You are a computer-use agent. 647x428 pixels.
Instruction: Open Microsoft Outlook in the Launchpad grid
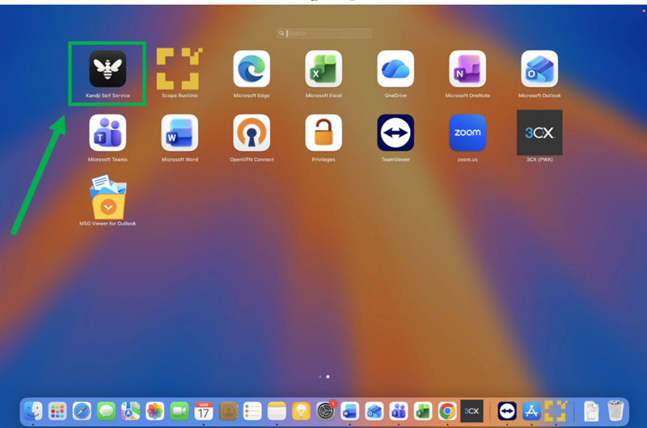pos(539,69)
